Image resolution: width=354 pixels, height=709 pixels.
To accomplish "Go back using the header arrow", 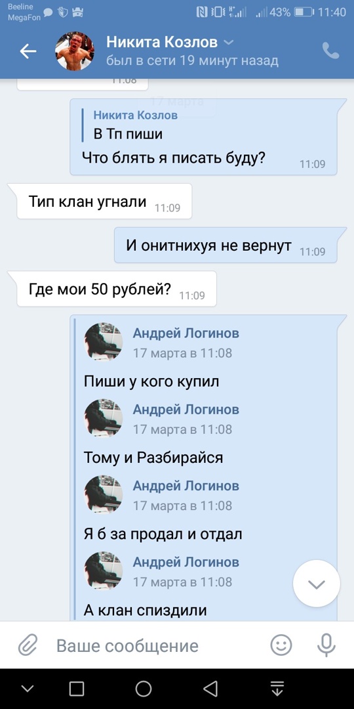I will (28, 52).
